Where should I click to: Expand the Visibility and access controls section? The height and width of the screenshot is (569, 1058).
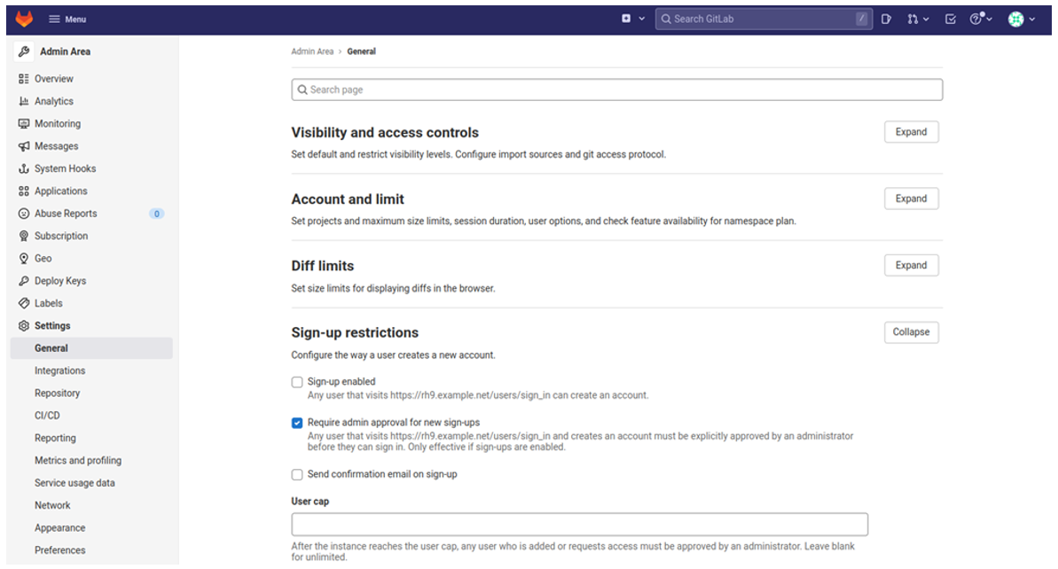911,131
